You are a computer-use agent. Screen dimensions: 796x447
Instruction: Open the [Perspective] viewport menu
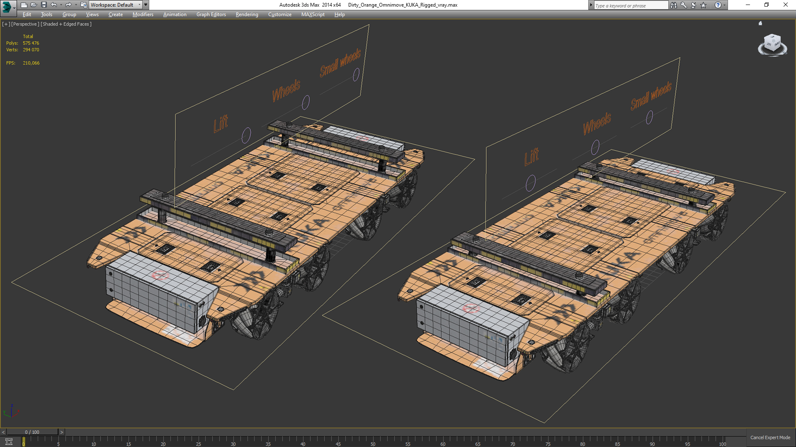click(25, 24)
